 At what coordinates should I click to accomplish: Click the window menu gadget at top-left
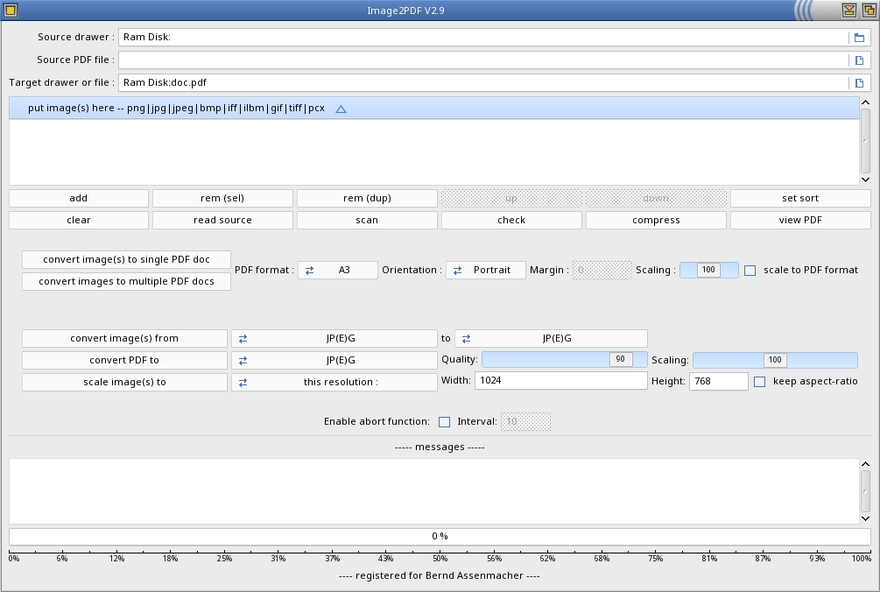11,11
